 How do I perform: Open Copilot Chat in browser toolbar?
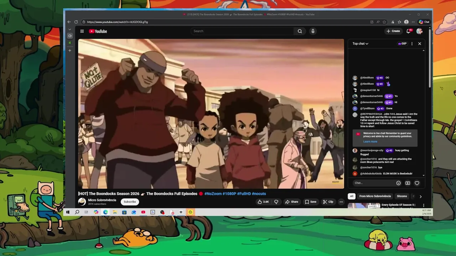tap(424, 22)
